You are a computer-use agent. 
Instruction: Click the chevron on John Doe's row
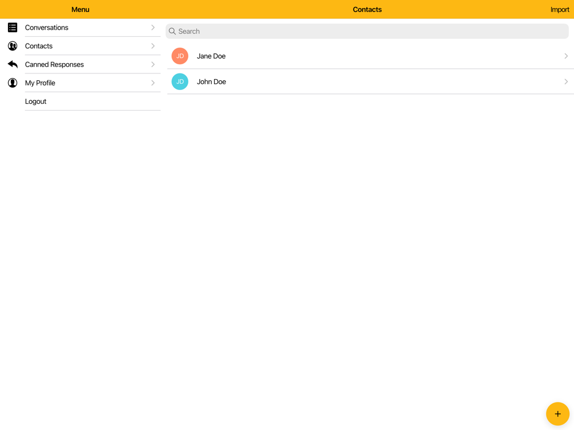point(566,81)
